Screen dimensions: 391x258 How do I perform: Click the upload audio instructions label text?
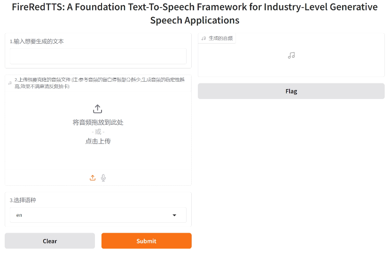coord(100,83)
